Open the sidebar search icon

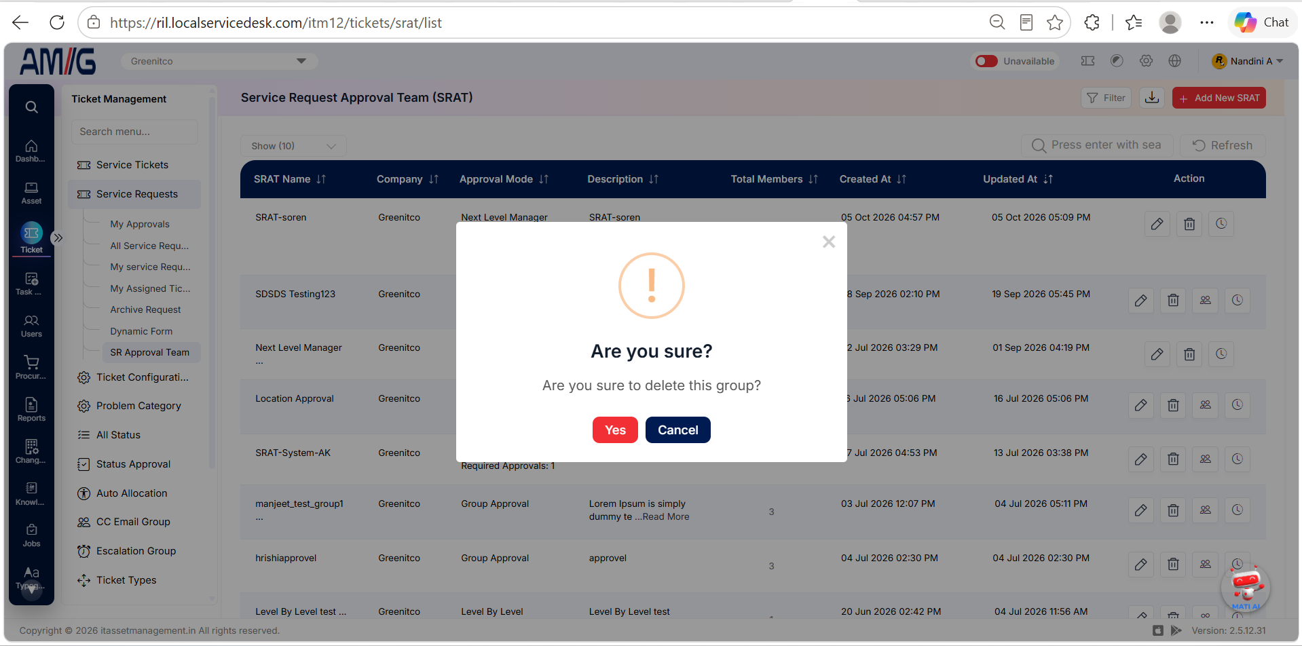pyautogui.click(x=31, y=107)
